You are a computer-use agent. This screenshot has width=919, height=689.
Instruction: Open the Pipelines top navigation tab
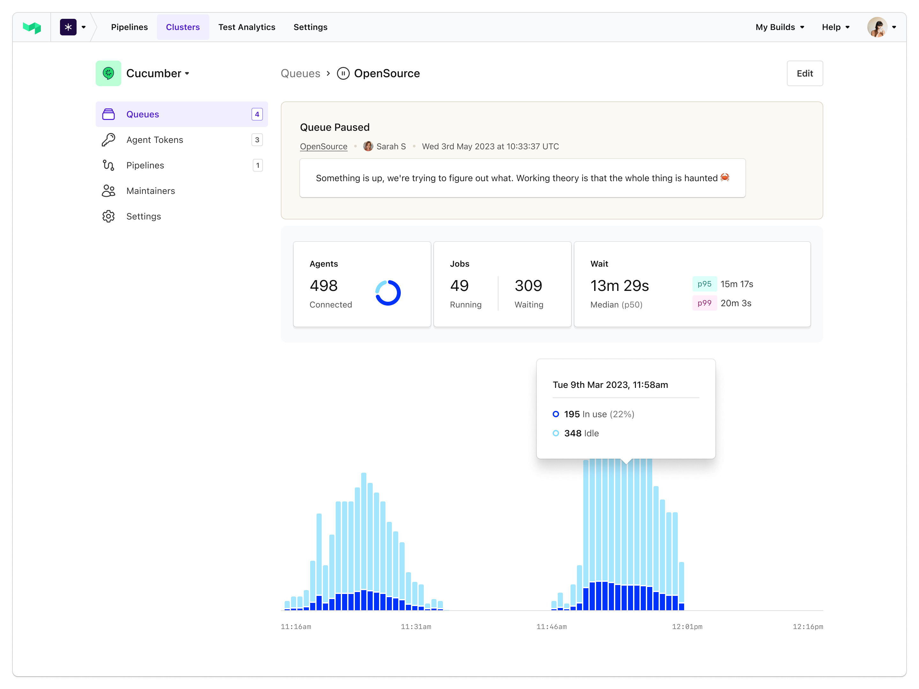pyautogui.click(x=129, y=27)
